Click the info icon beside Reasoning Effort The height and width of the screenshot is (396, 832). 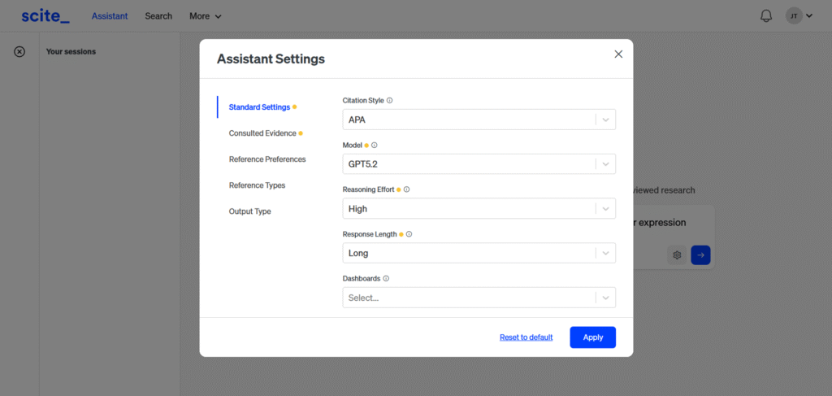coord(406,189)
